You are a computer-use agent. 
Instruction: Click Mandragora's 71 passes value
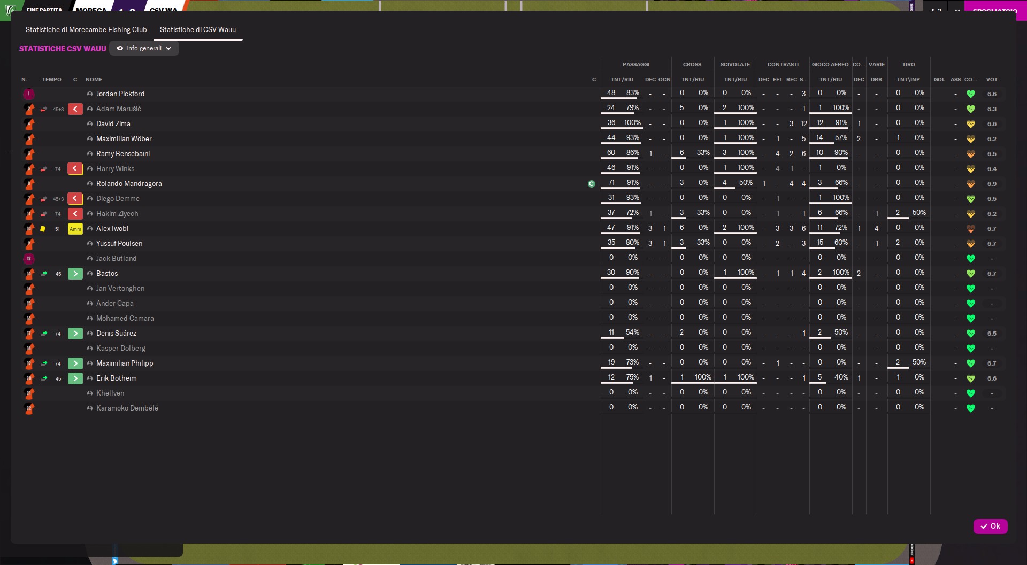point(611,183)
